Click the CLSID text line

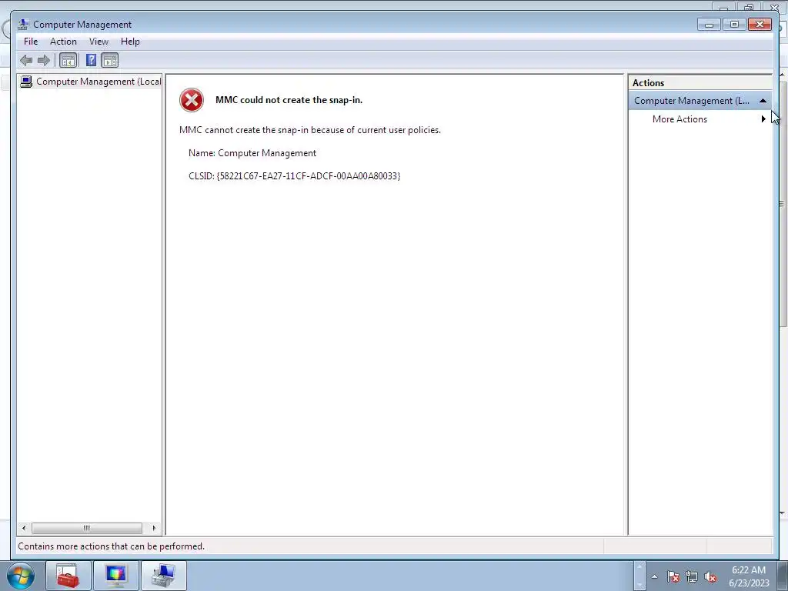[295, 176]
